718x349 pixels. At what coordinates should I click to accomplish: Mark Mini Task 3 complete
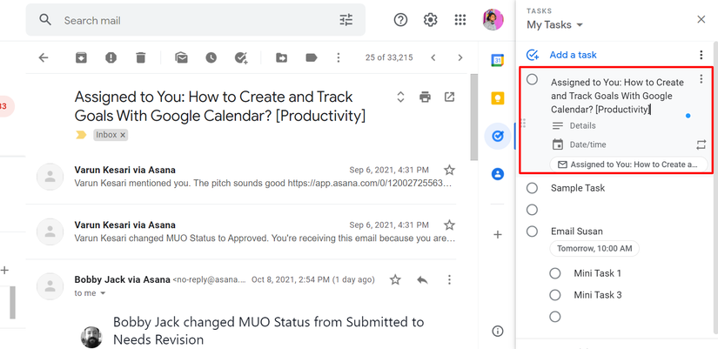click(555, 295)
